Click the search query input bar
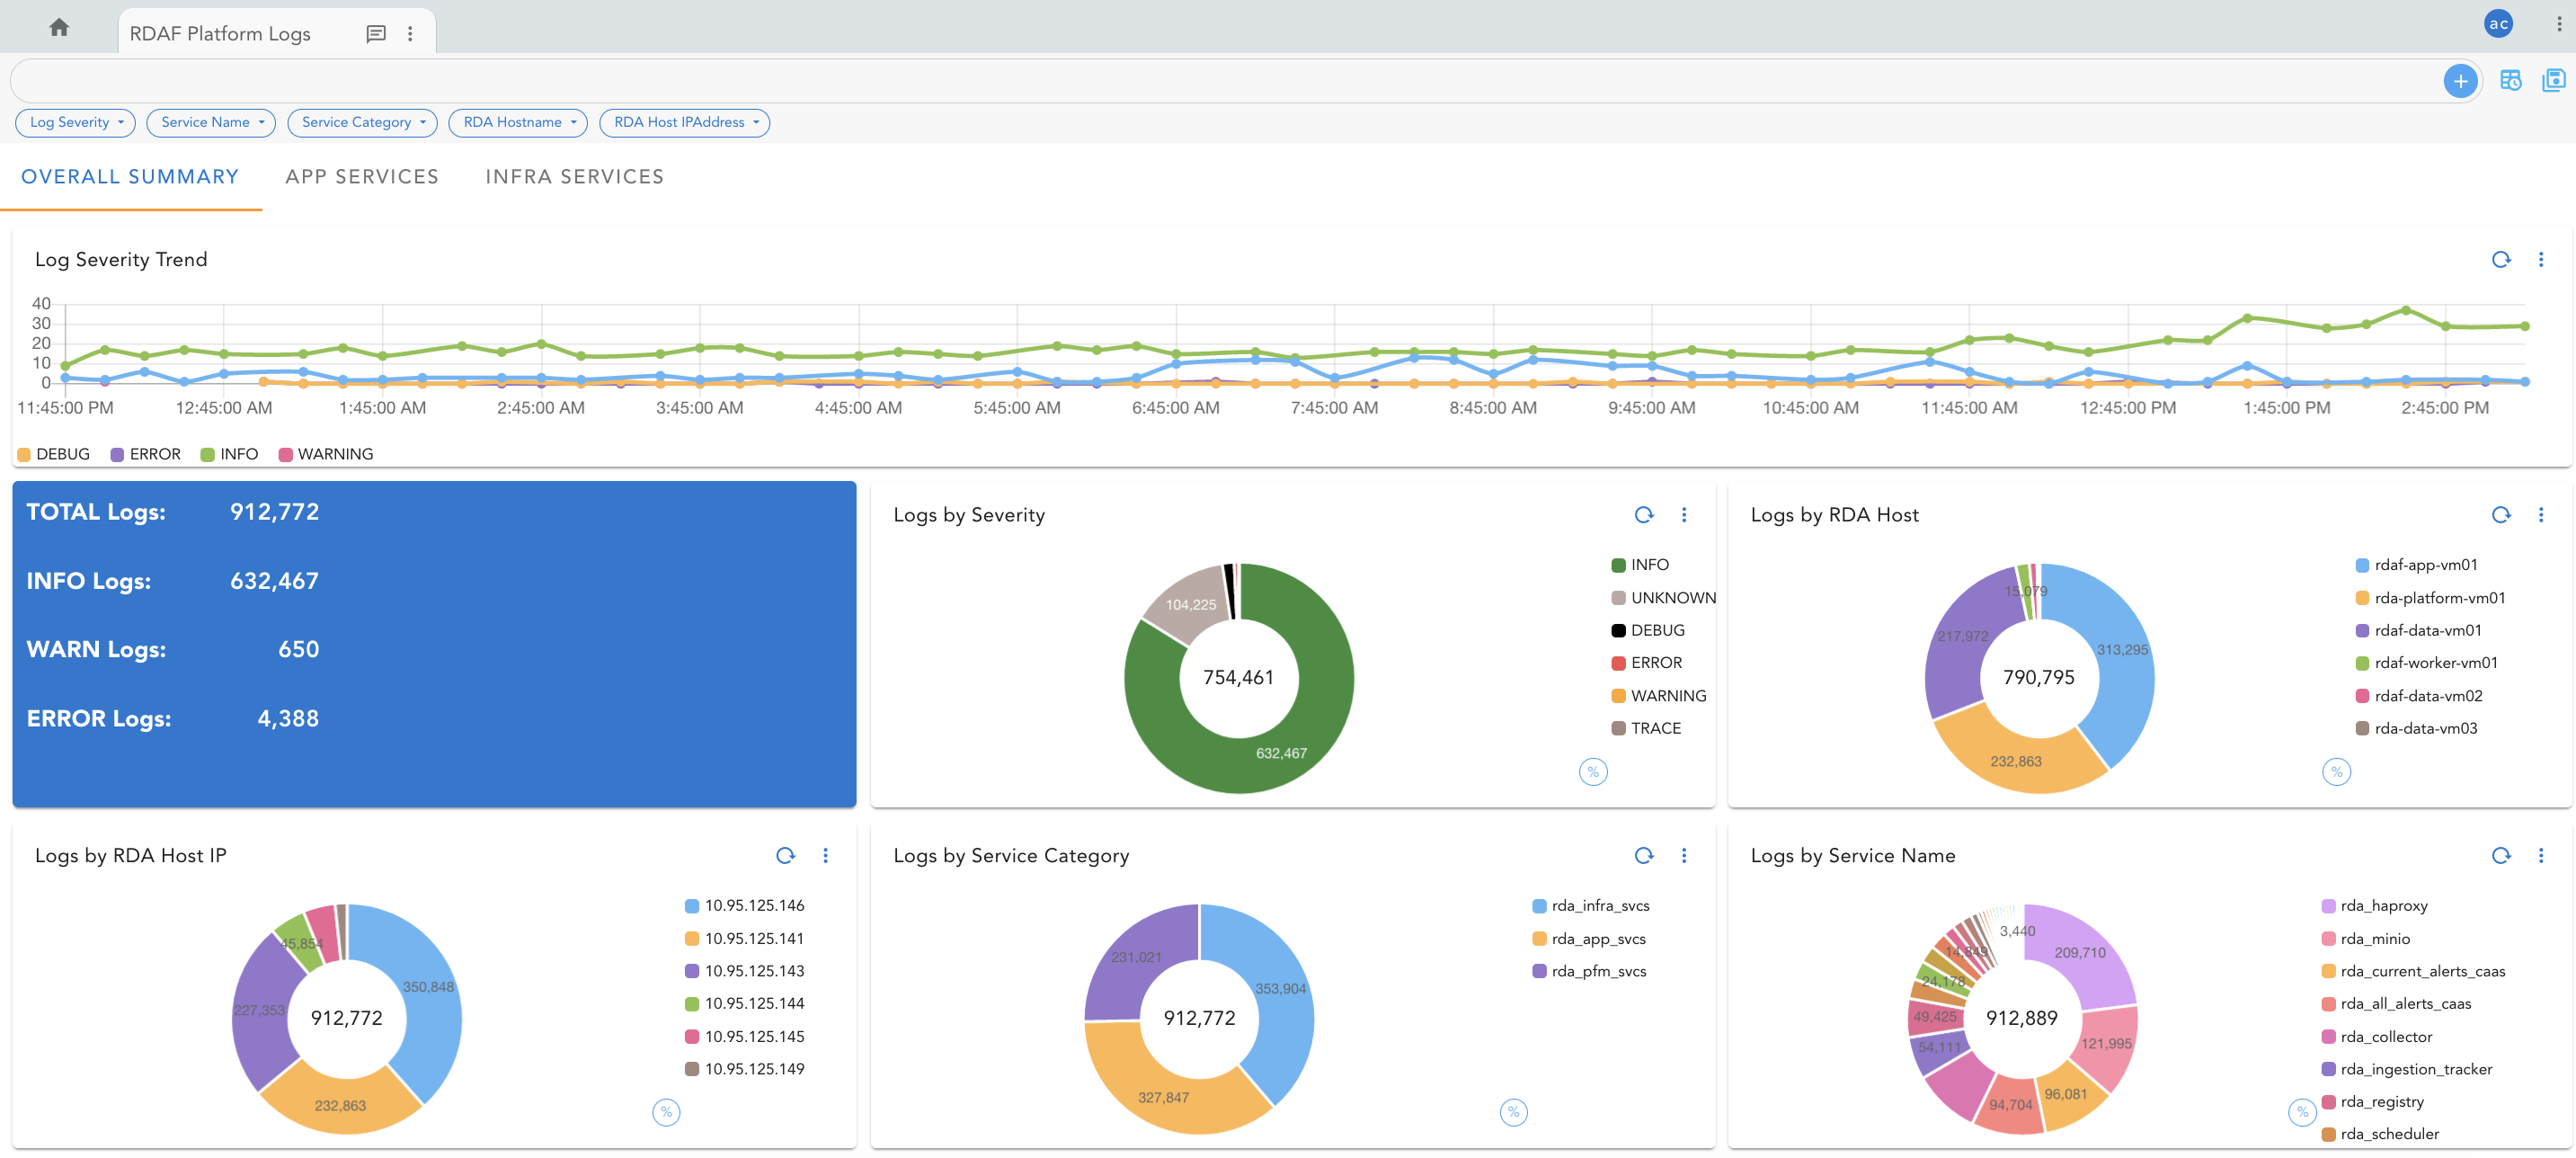The image size is (2576, 1158). [x=1200, y=81]
